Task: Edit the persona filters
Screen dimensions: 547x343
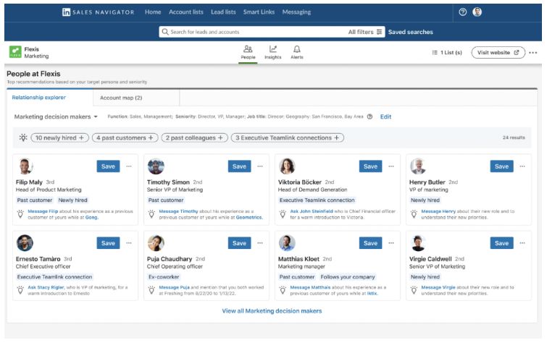Action: tap(385, 117)
